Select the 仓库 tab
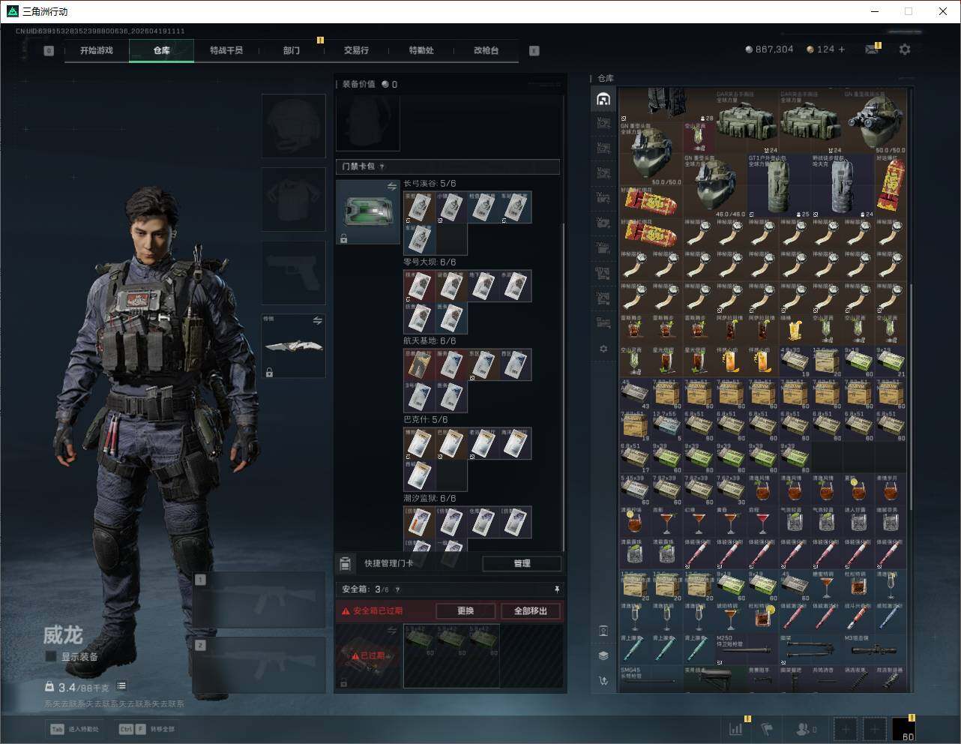Viewport: 961px width, 744px height. click(x=162, y=50)
